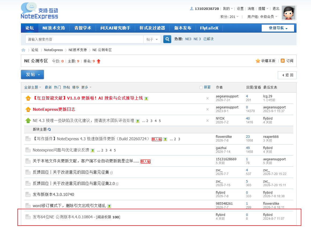Open the 样式及过滤器 nav tab
311x228 pixels.
coord(152,28)
